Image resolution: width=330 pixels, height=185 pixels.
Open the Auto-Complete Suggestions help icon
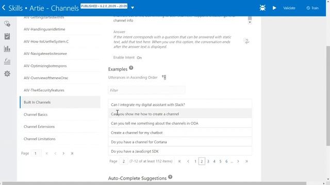tap(170, 177)
